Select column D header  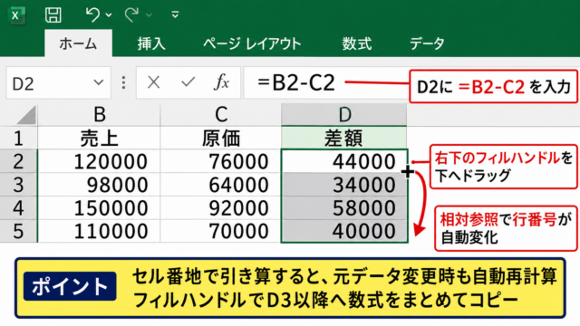click(x=344, y=115)
